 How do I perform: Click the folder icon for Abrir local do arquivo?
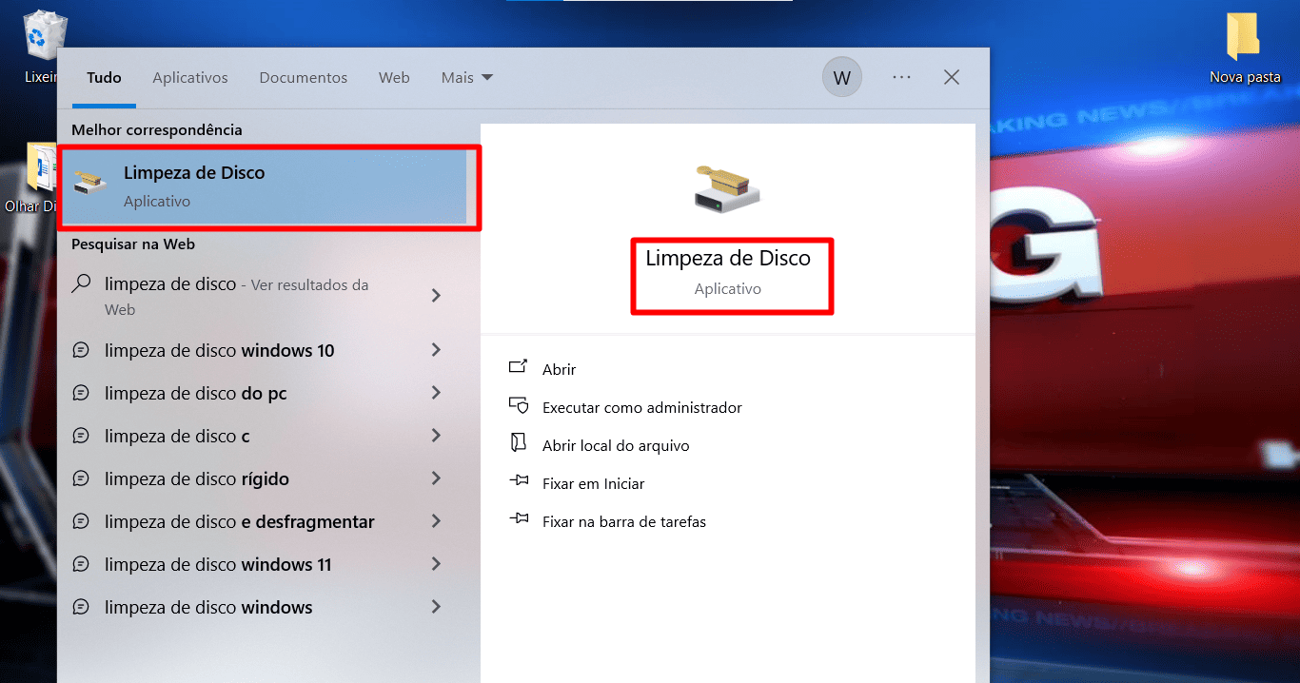(519, 443)
